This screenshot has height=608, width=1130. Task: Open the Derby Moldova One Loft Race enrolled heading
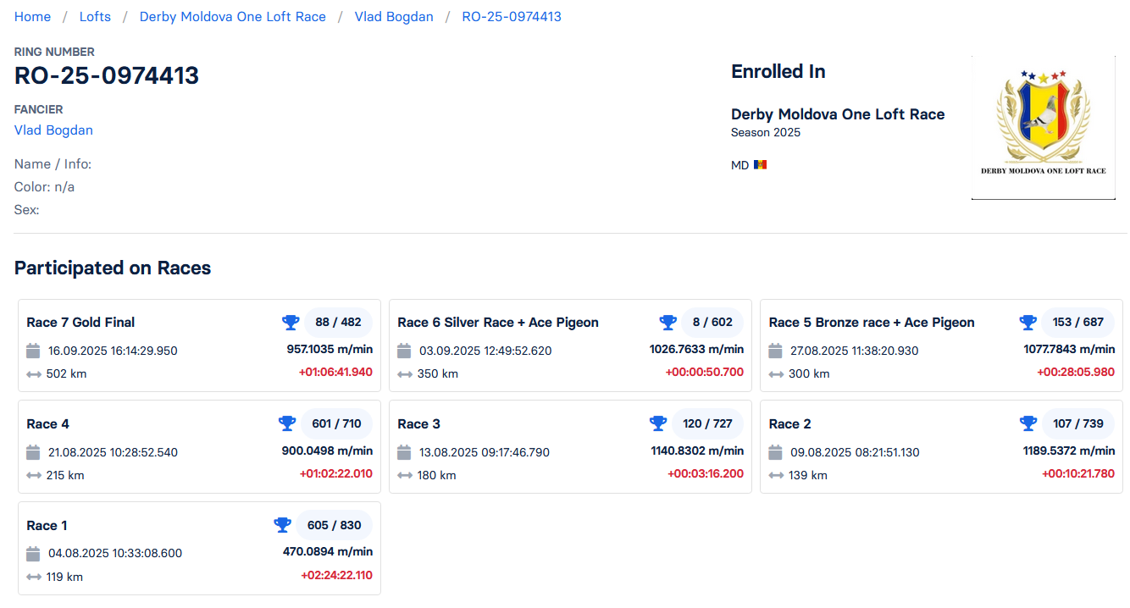837,114
